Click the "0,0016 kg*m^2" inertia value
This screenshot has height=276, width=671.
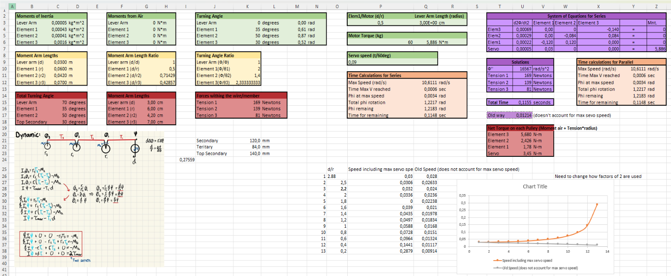(x=67, y=42)
